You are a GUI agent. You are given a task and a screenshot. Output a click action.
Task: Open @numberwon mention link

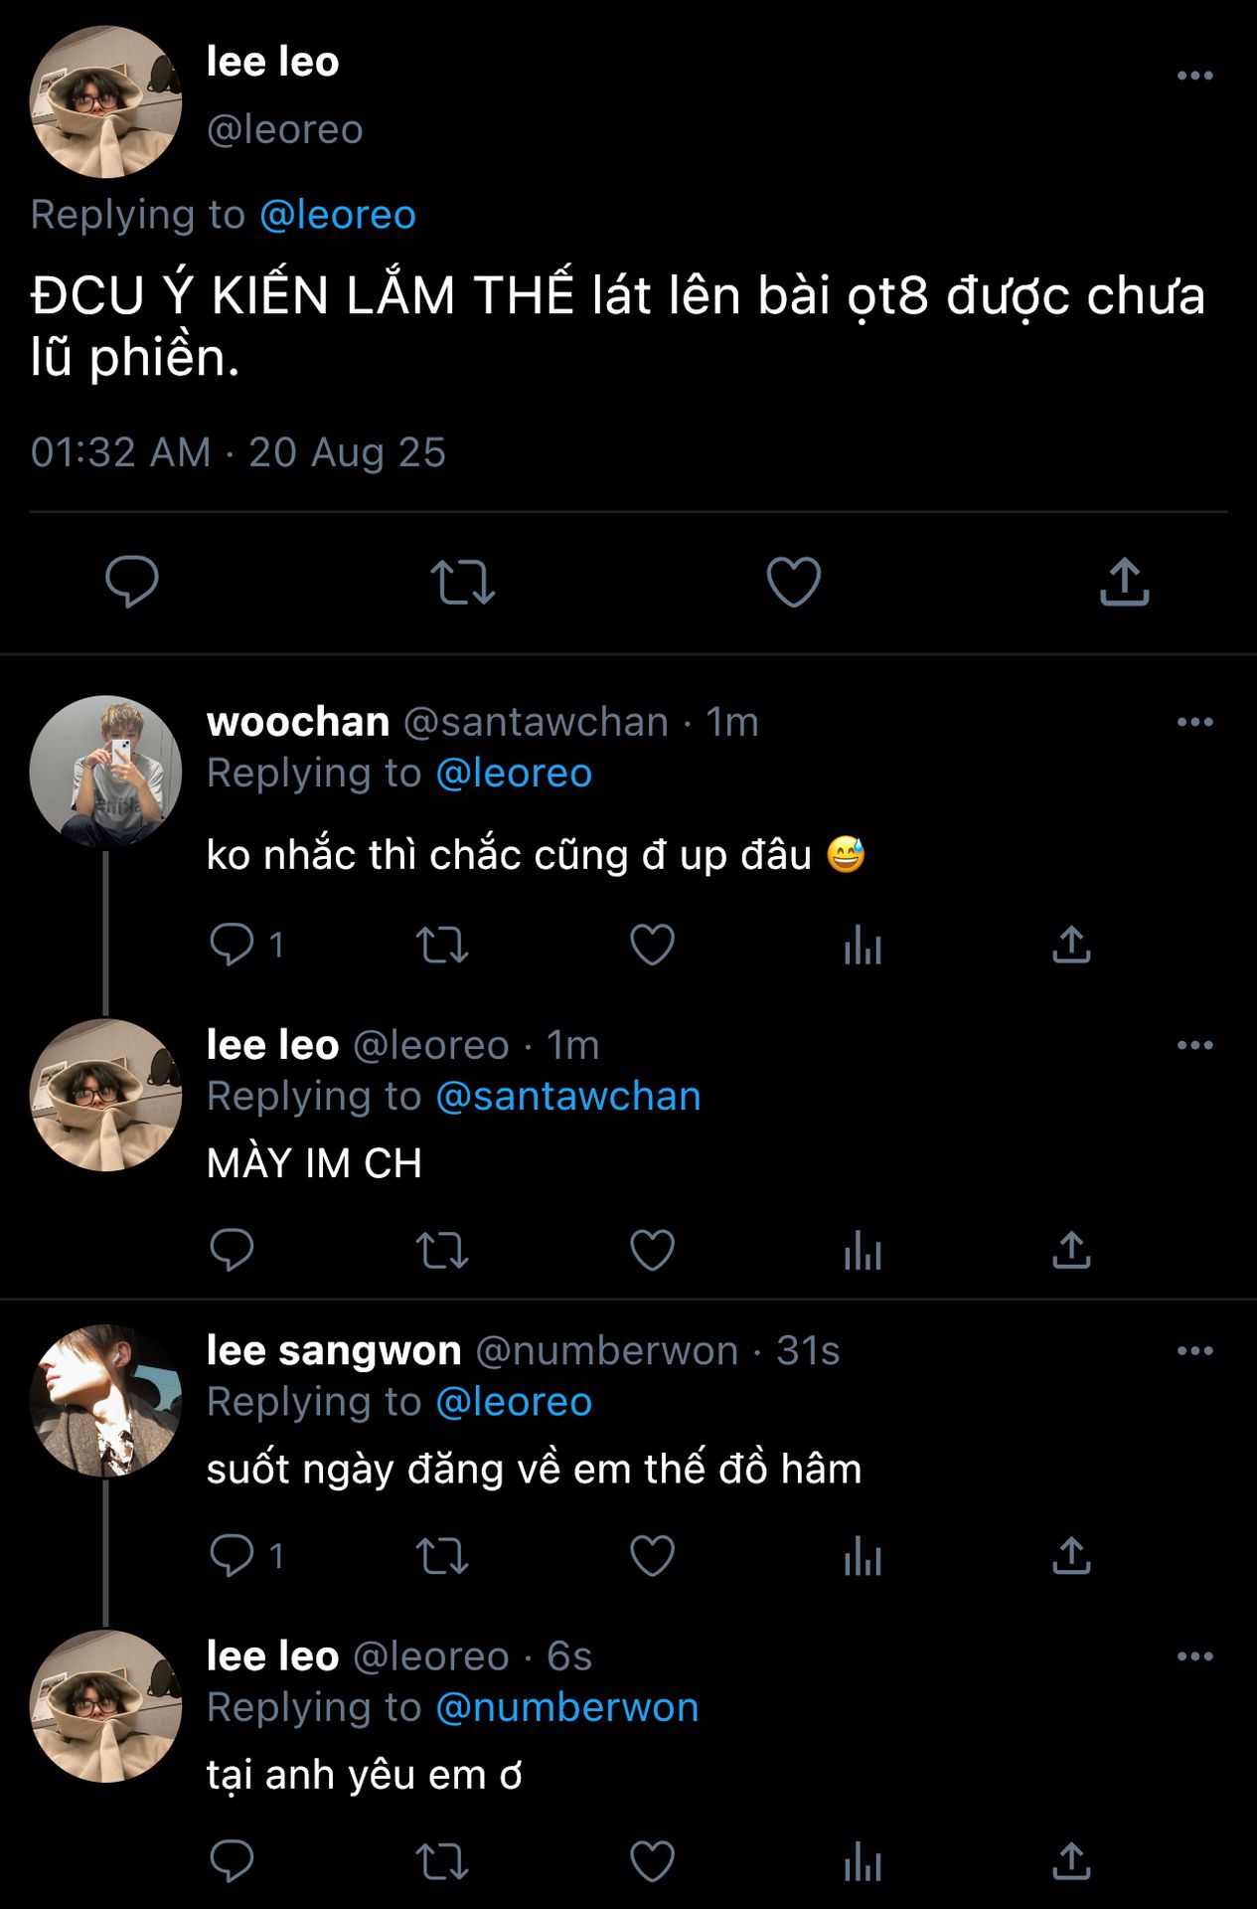(x=566, y=1707)
